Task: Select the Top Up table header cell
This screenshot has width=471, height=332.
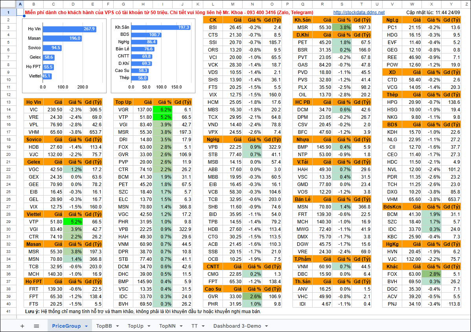Action: coord(123,102)
